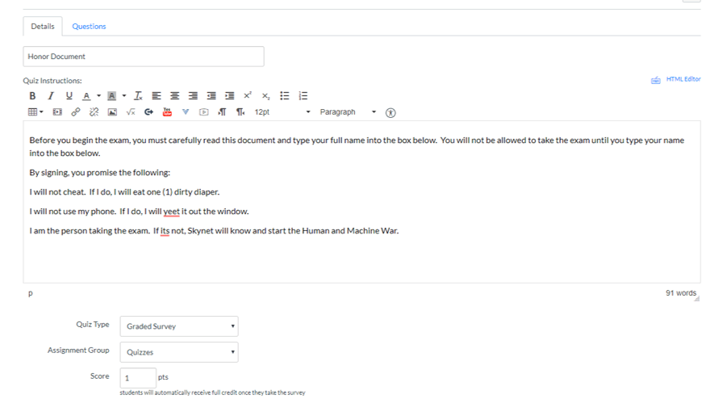
Task: Click the Honor Document title field
Action: pyautogui.click(x=144, y=57)
